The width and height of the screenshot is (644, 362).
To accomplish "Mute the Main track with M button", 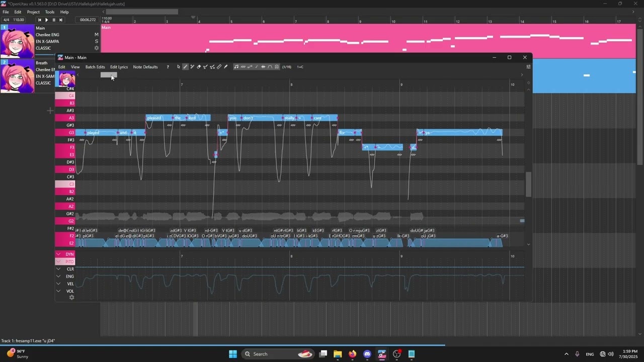I will point(97,35).
